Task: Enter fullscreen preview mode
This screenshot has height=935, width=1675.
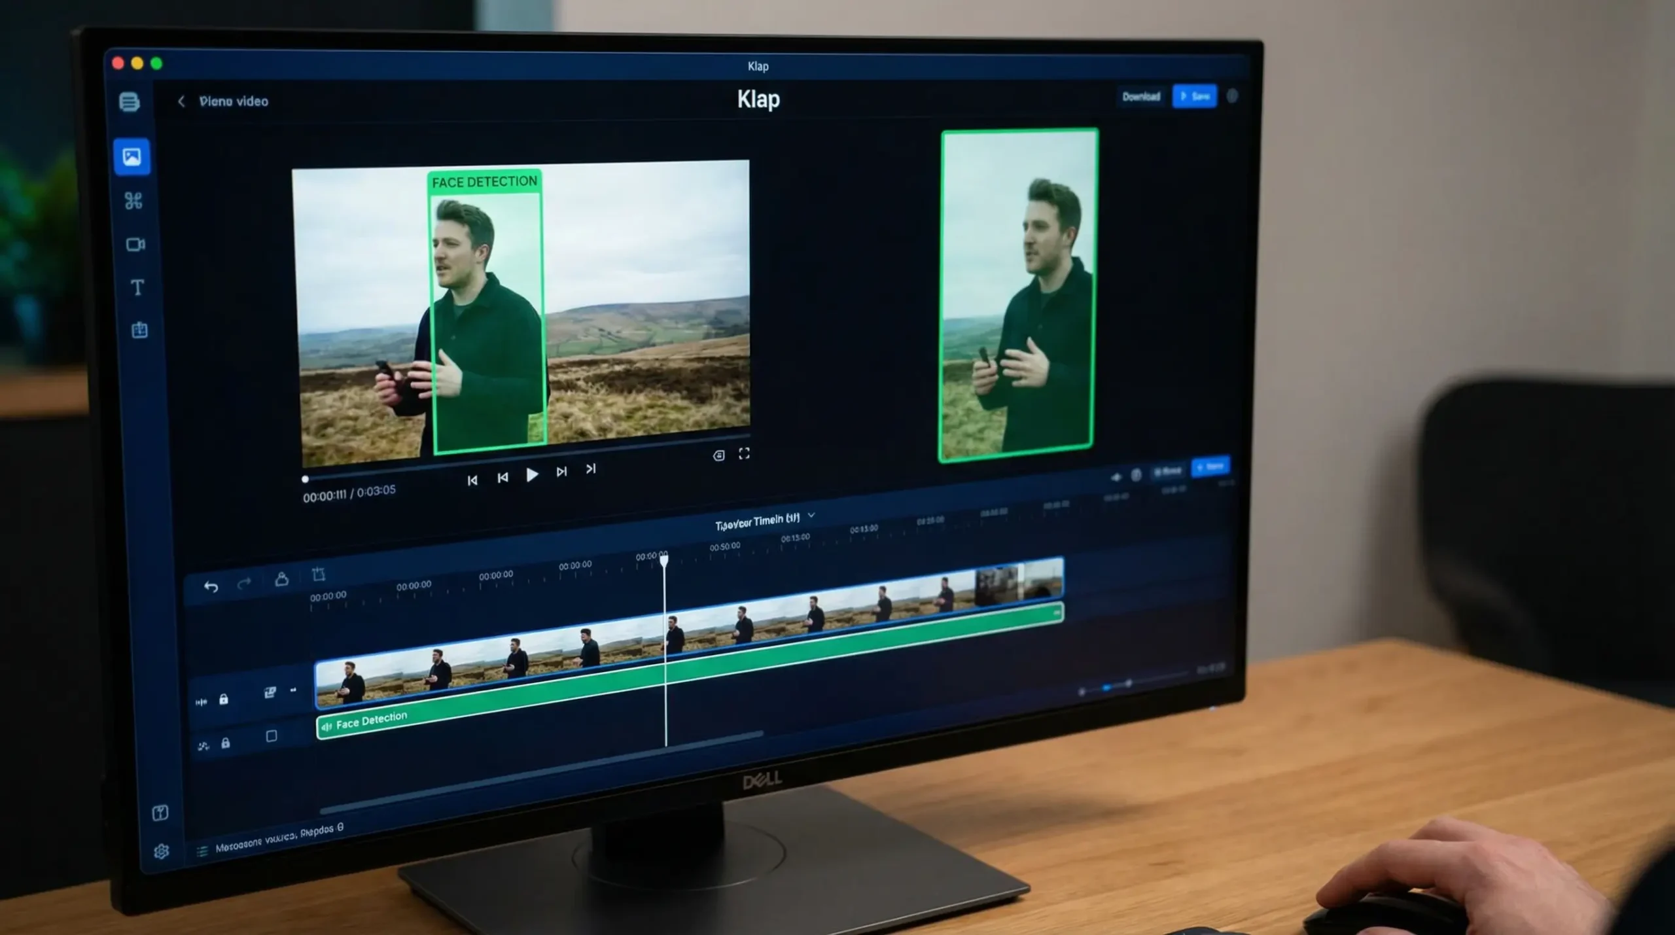Action: (744, 453)
